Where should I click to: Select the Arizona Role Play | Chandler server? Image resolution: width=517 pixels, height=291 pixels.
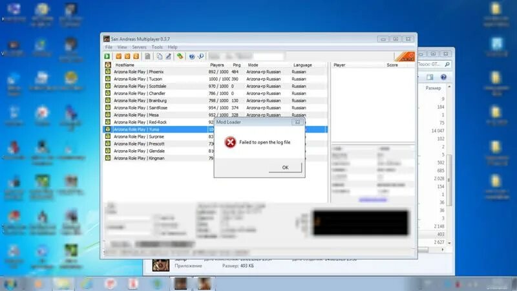coord(215,93)
